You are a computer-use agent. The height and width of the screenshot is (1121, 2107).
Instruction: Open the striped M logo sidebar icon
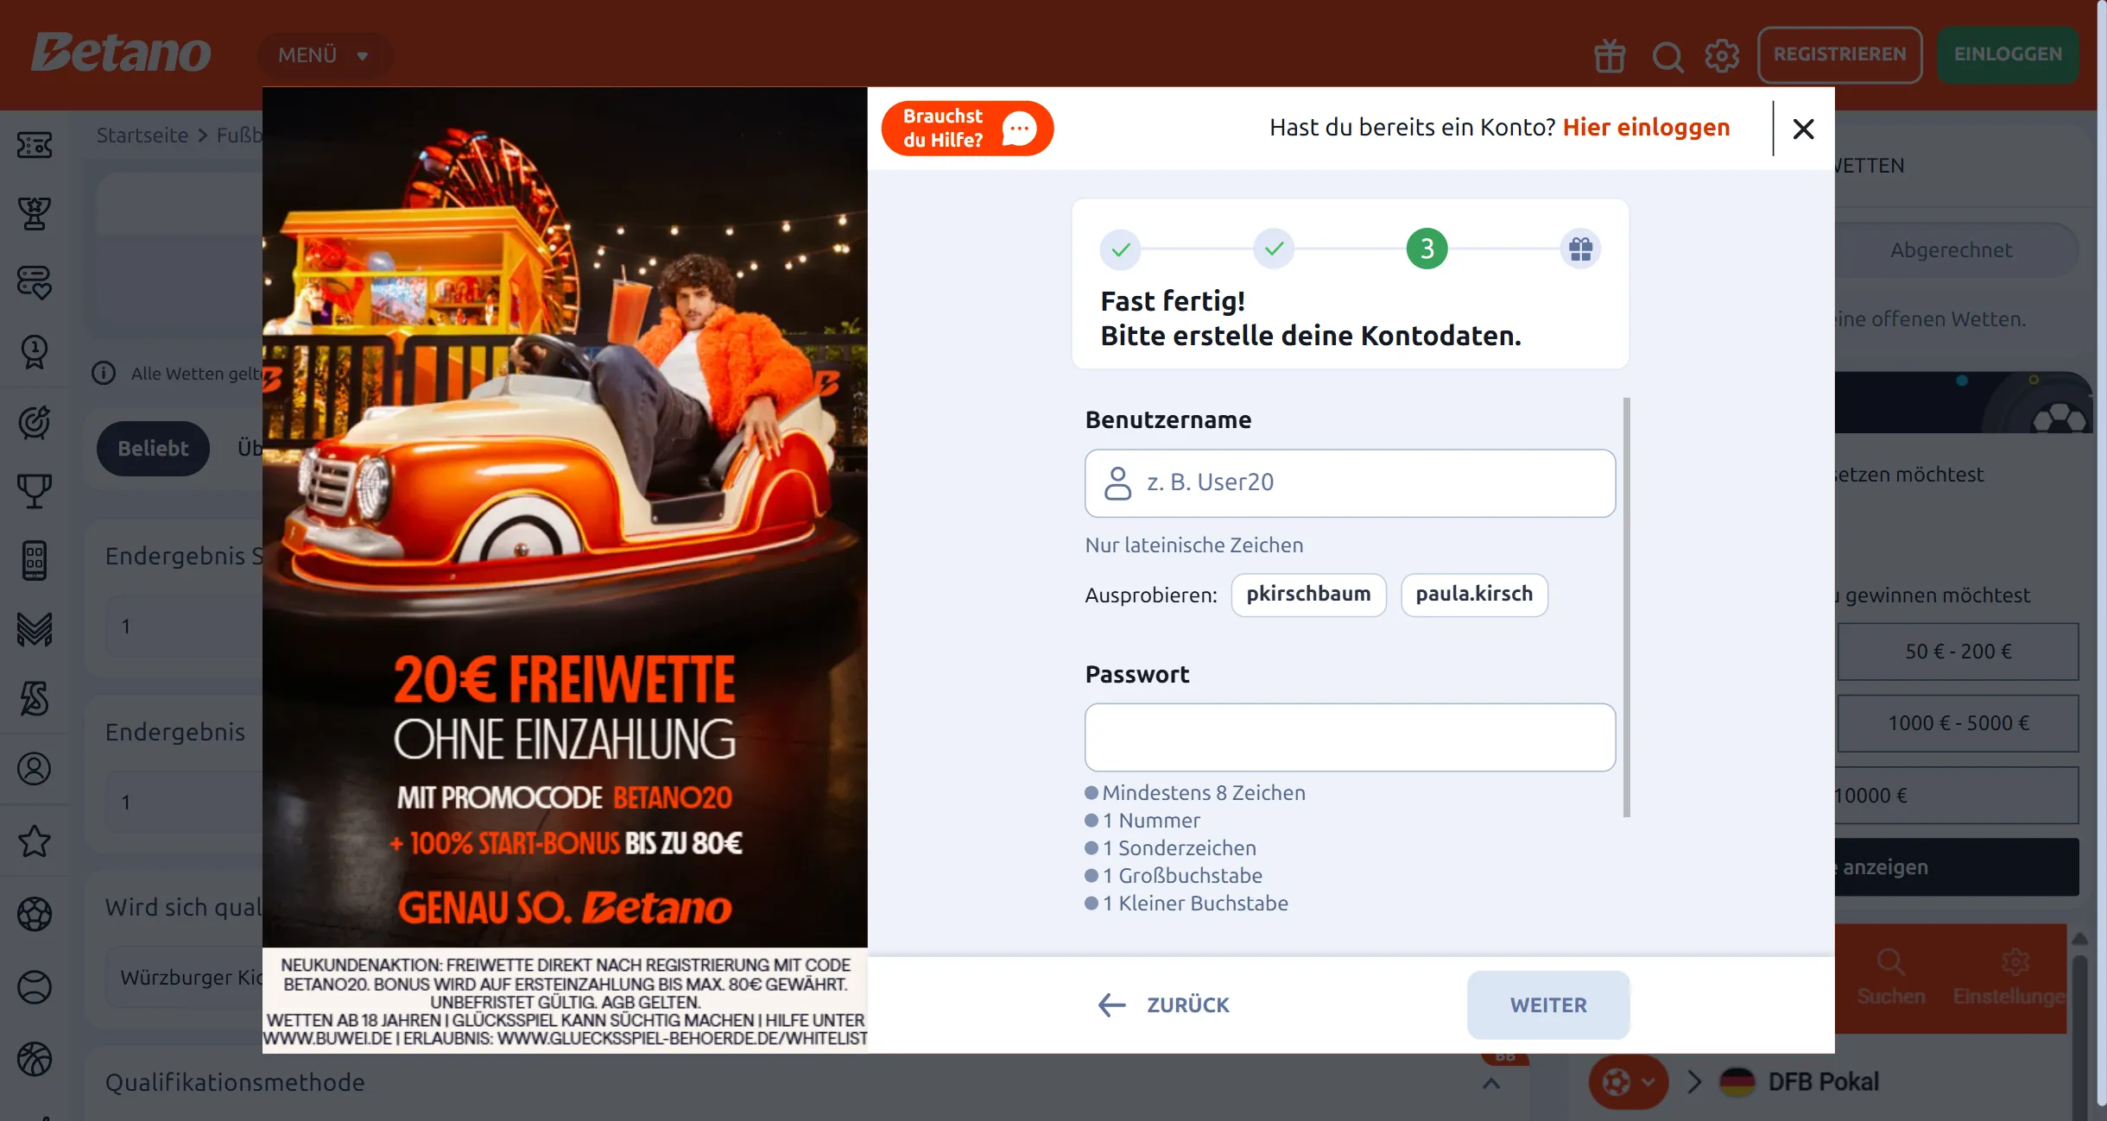(35, 629)
